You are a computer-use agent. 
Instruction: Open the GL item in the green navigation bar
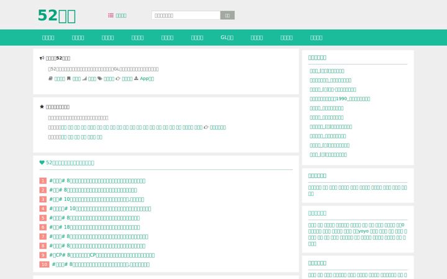click(227, 38)
